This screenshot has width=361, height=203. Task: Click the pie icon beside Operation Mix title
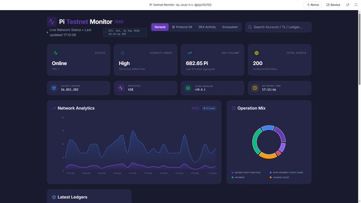[x=234, y=108]
